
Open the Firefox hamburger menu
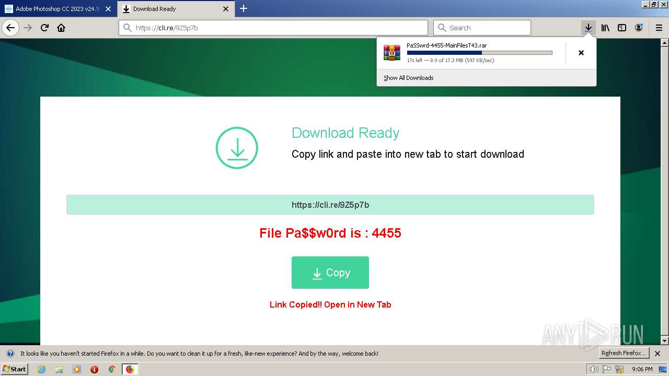tap(659, 28)
